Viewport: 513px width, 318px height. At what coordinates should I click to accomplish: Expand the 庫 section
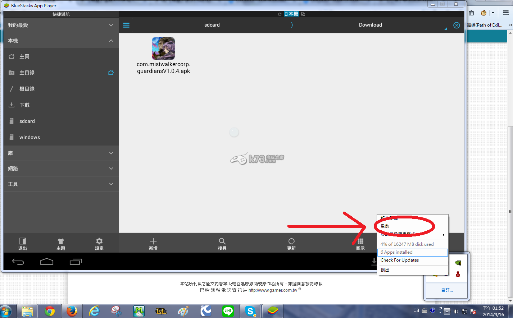61,153
